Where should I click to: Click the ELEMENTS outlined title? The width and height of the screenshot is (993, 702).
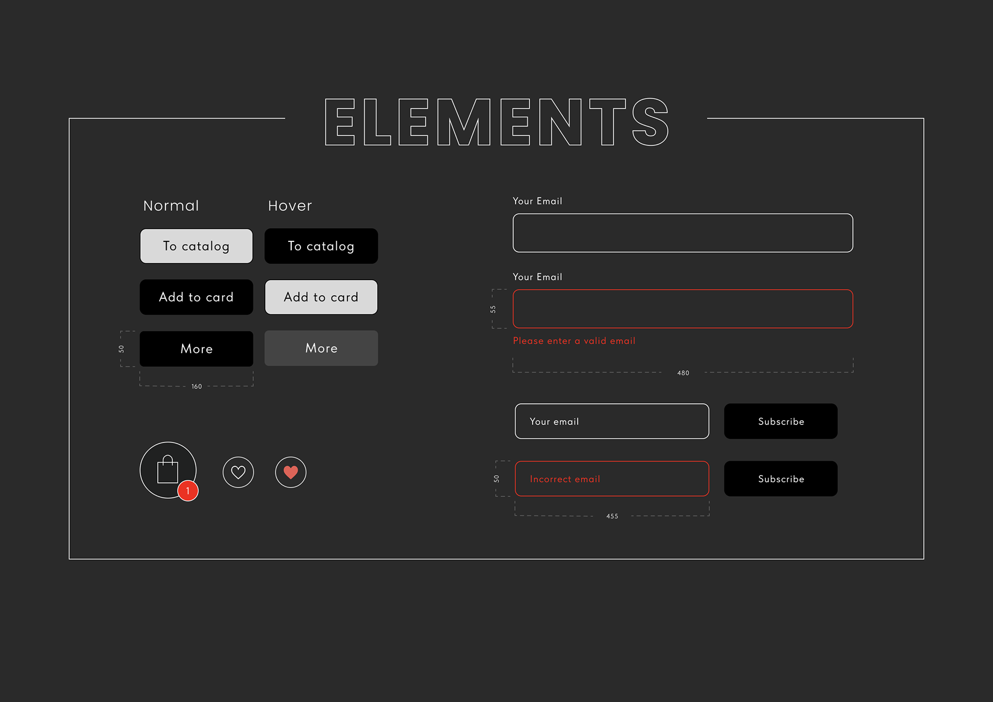click(496, 123)
